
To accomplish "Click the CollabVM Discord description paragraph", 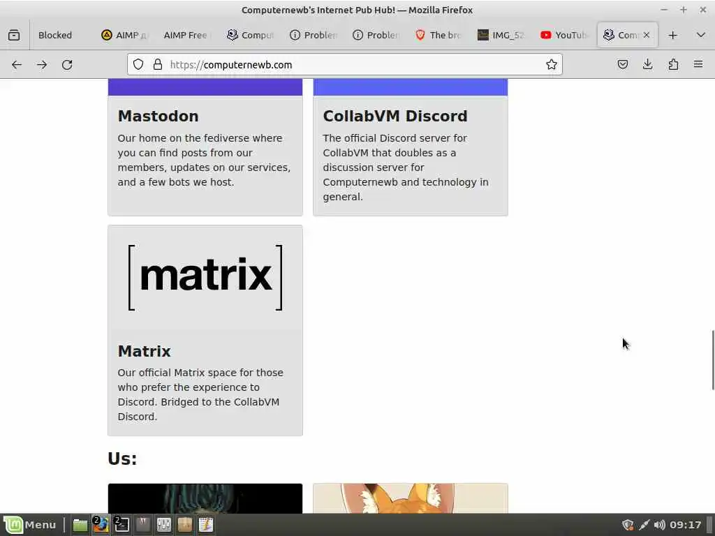I will 406,167.
